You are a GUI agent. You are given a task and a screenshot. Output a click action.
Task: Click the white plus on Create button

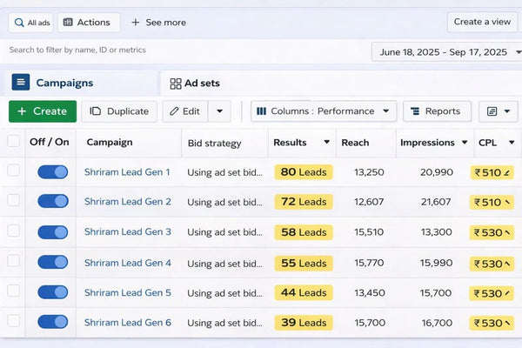tap(22, 111)
